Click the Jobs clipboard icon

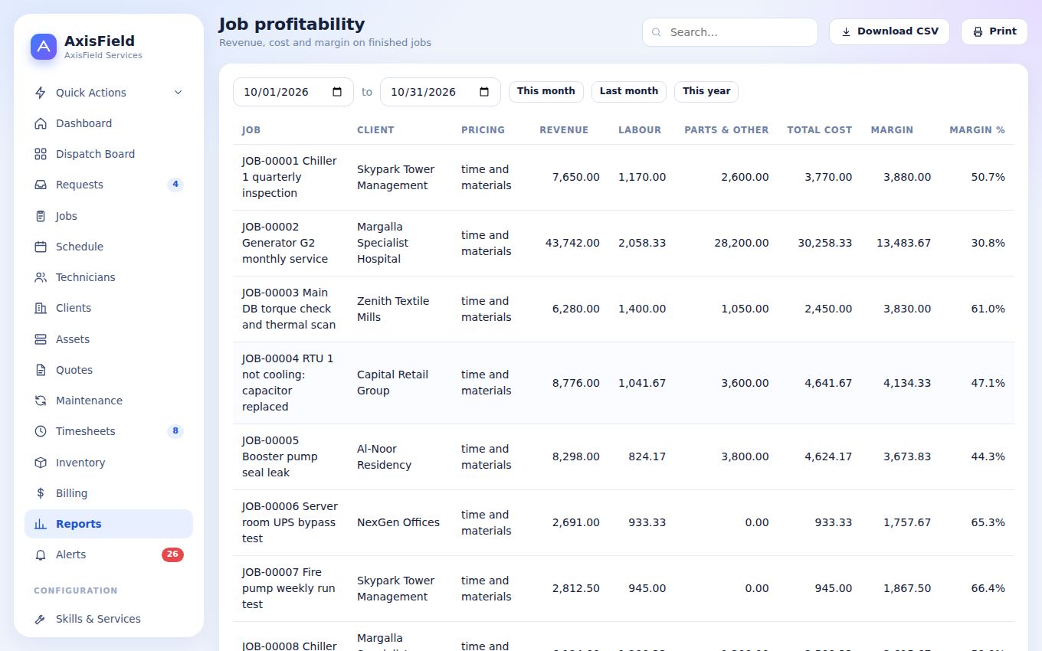pyautogui.click(x=41, y=216)
